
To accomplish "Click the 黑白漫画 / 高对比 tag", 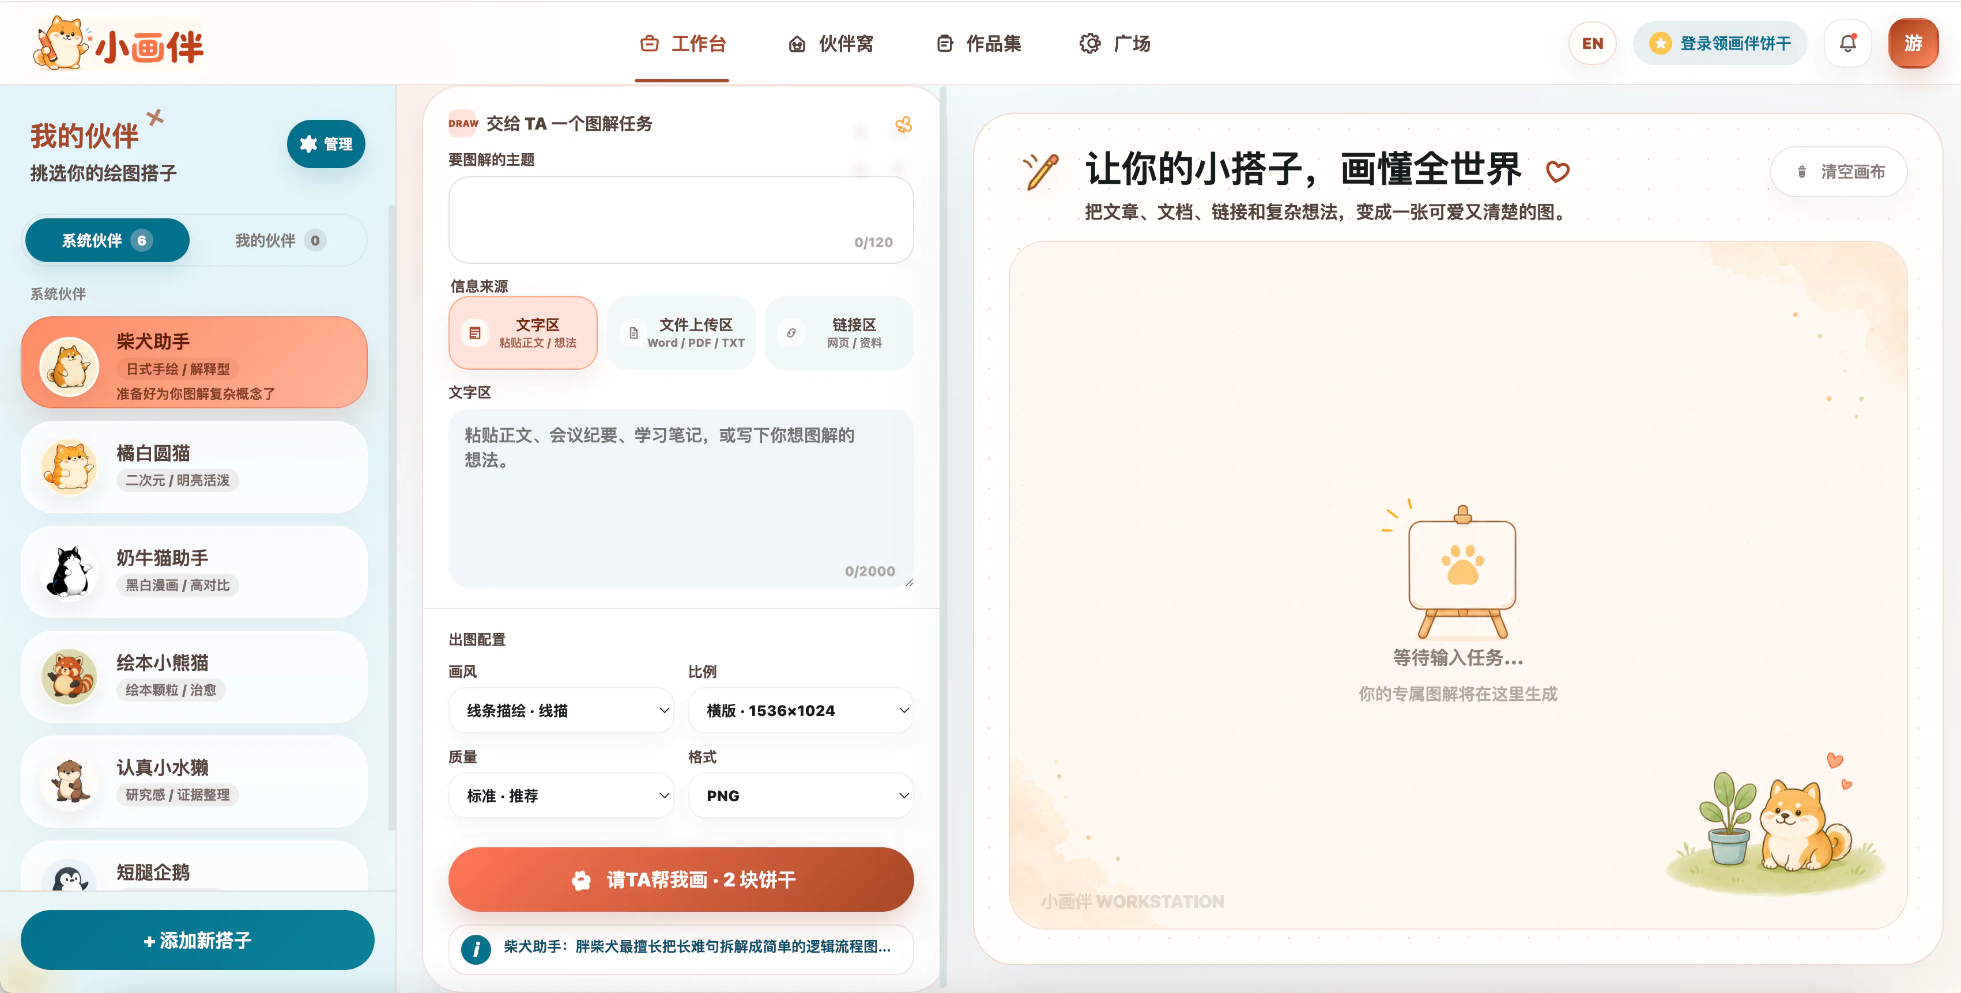I will 178,585.
